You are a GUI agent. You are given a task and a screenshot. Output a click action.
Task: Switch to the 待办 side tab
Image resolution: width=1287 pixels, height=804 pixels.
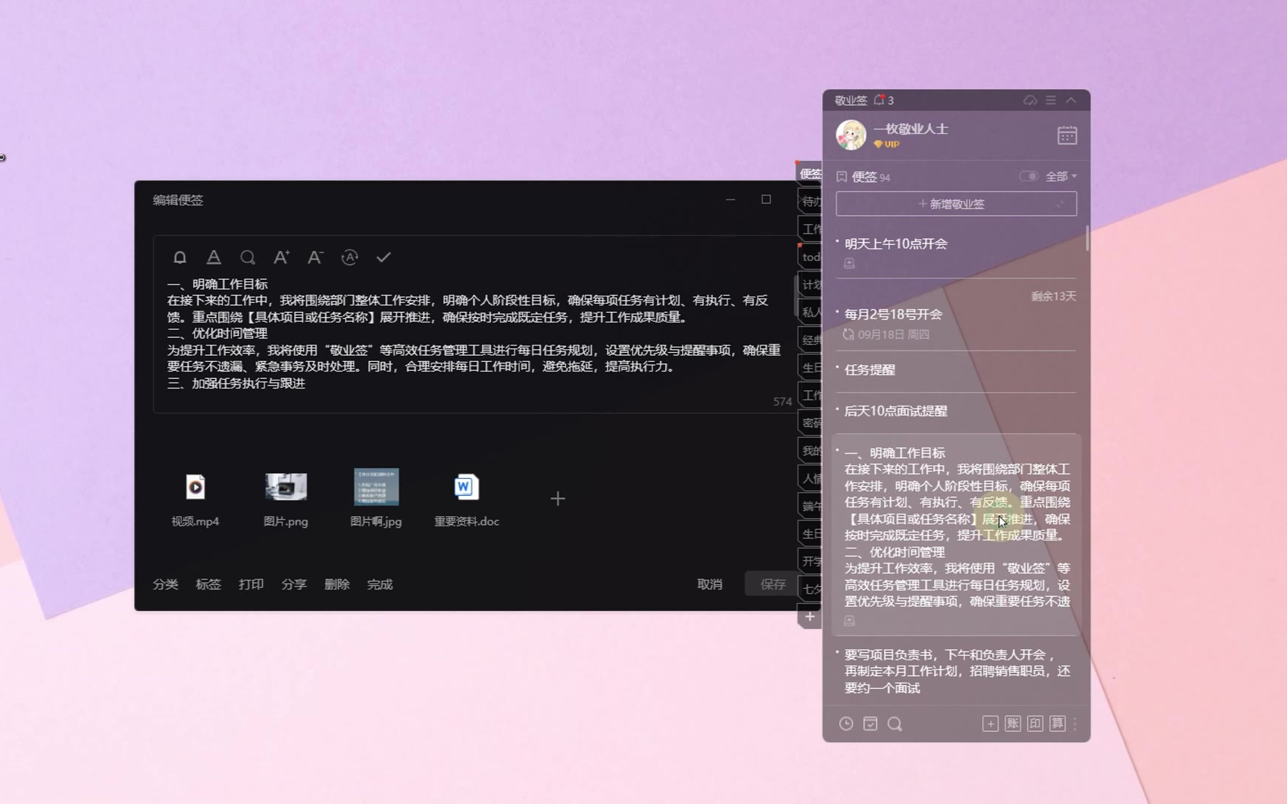click(x=810, y=202)
